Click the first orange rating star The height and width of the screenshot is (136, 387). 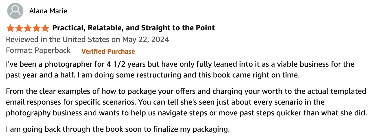[x=10, y=28]
